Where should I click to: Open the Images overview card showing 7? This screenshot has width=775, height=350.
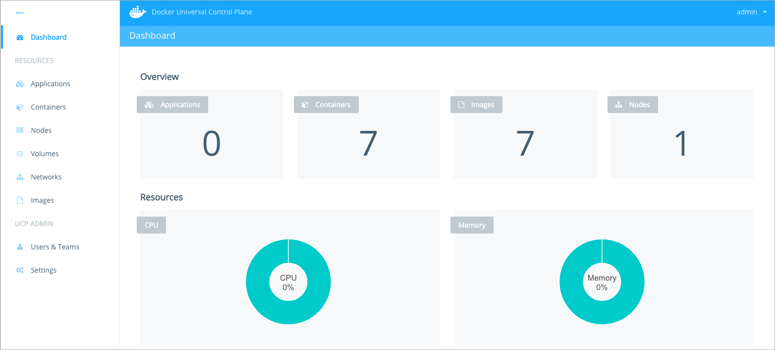(x=525, y=143)
